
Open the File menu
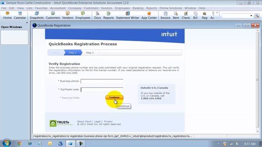[x=4, y=8]
